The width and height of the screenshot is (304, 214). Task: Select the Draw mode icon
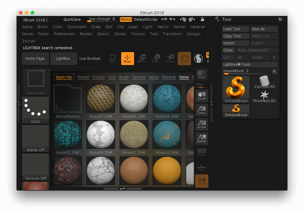(x=127, y=58)
